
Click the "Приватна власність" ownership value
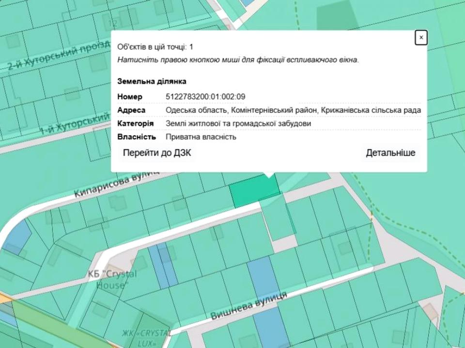point(201,137)
